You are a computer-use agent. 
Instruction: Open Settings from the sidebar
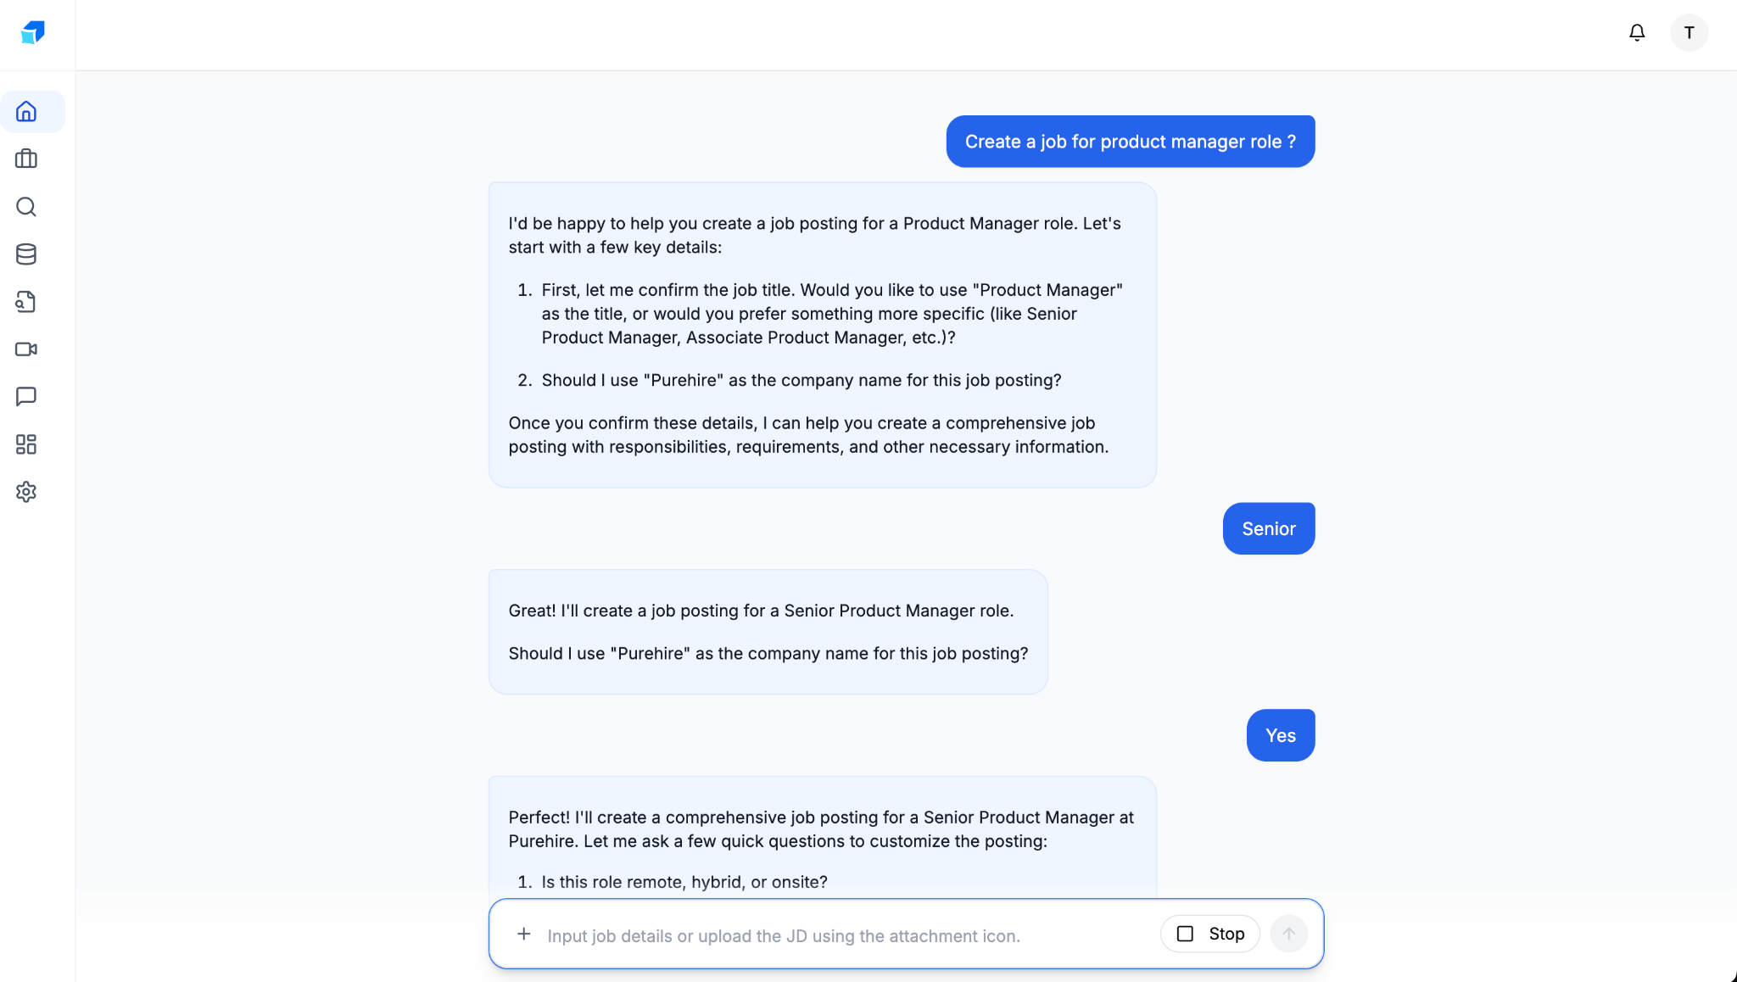26,492
